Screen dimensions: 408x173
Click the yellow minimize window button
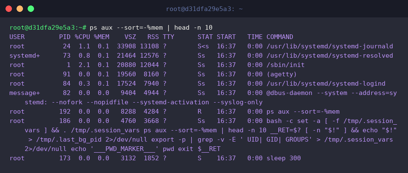pos(20,9)
